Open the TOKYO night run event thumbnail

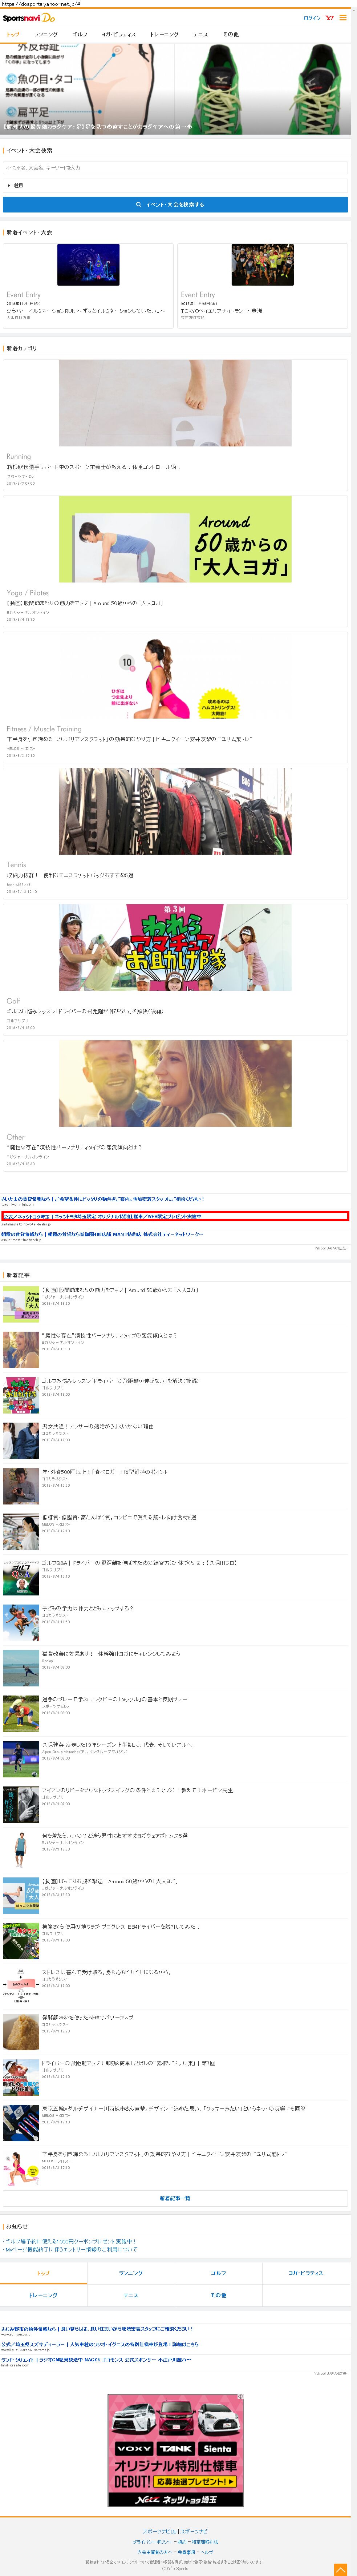click(262, 265)
